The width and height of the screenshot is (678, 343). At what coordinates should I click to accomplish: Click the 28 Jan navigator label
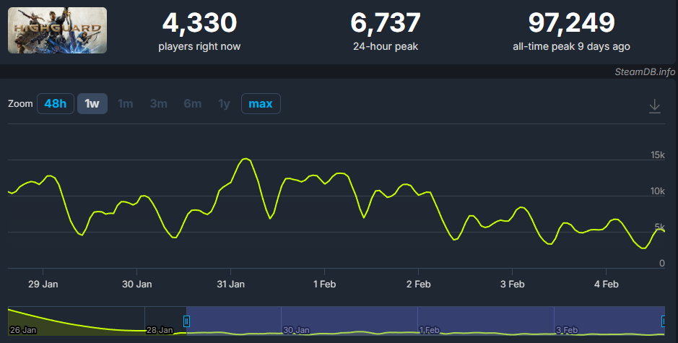(x=160, y=330)
